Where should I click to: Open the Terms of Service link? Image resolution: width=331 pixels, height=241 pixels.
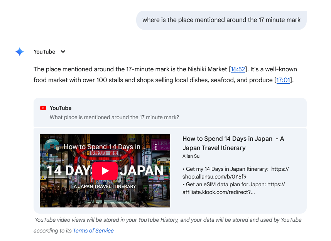[x=93, y=231]
